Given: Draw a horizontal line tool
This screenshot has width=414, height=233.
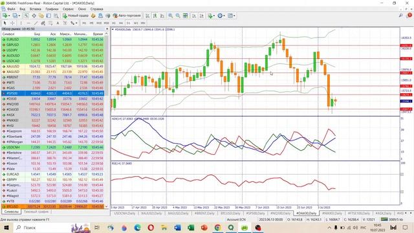Looking at the screenshot, I should (x=28, y=23).
